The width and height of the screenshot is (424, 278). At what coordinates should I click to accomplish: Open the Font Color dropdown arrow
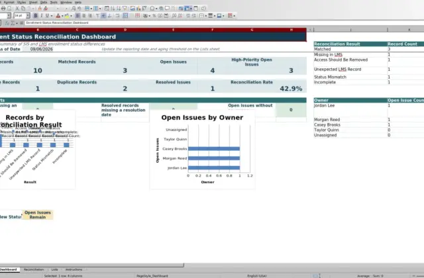tap(62, 16)
